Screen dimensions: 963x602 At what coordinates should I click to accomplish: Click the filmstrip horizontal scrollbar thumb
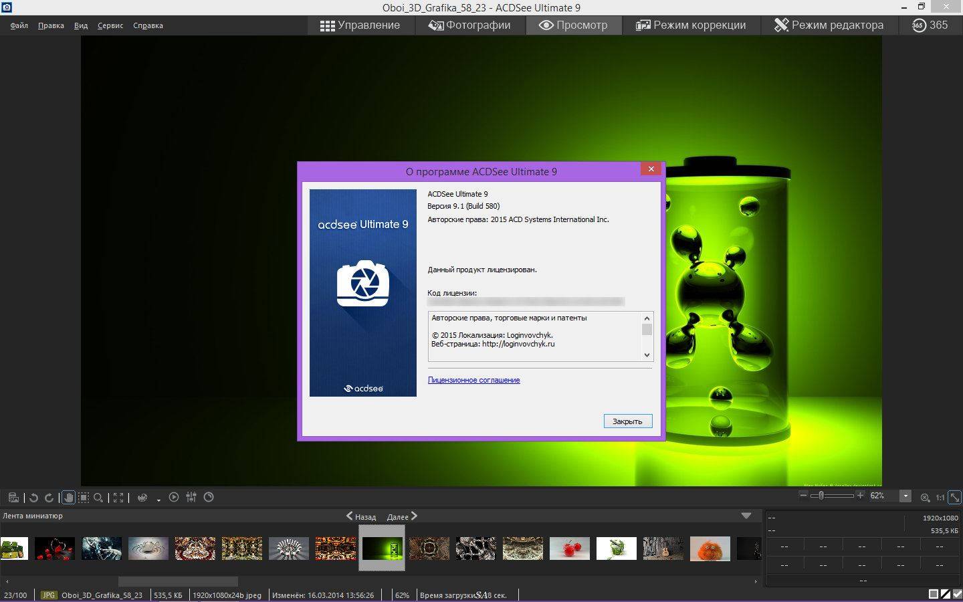178,581
